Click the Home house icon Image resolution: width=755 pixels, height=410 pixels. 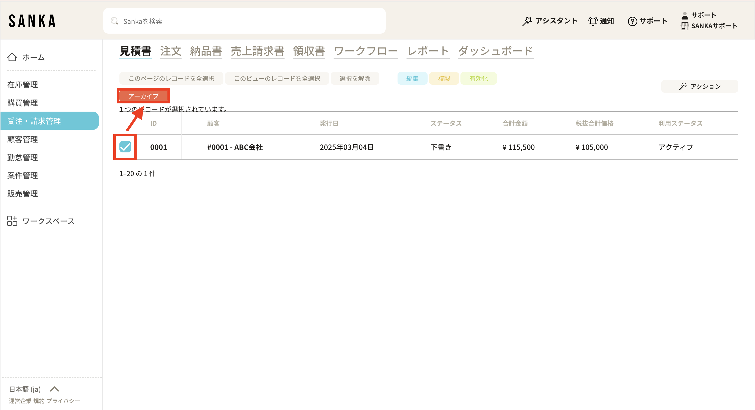[12, 57]
